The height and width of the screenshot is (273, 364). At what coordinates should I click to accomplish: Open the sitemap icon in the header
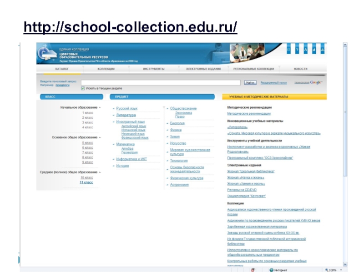pyautogui.click(x=323, y=50)
